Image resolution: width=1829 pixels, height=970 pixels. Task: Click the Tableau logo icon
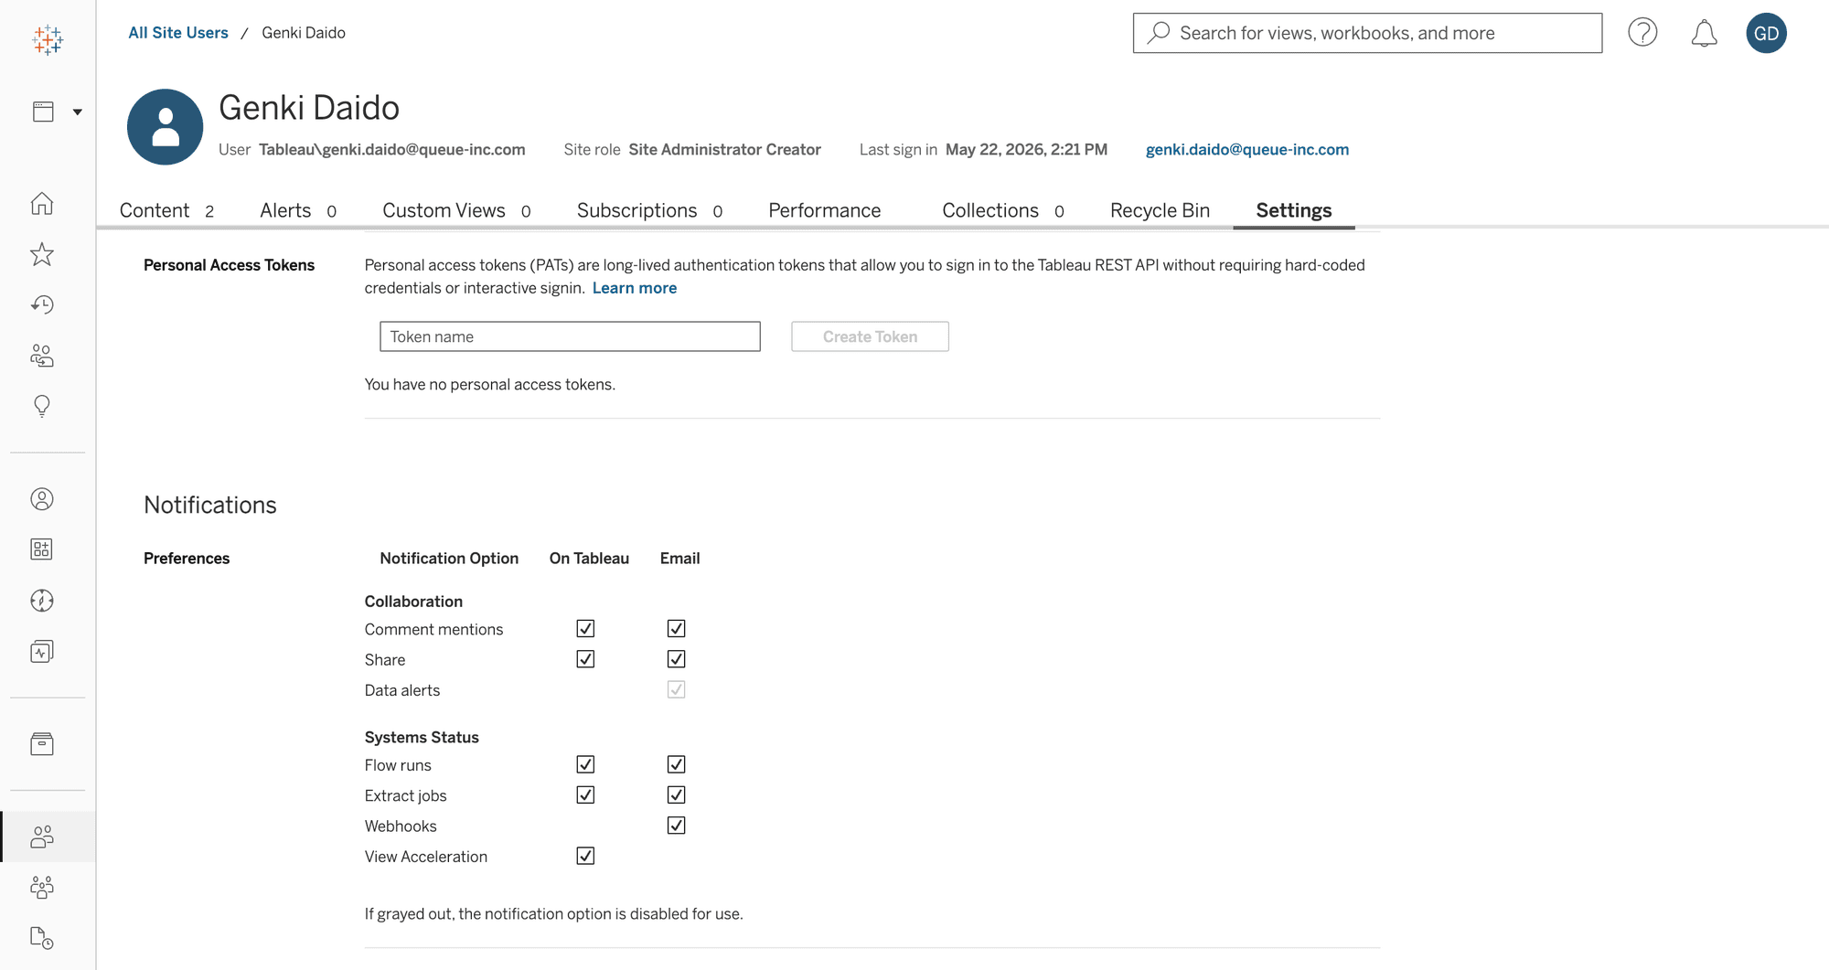pos(47,39)
